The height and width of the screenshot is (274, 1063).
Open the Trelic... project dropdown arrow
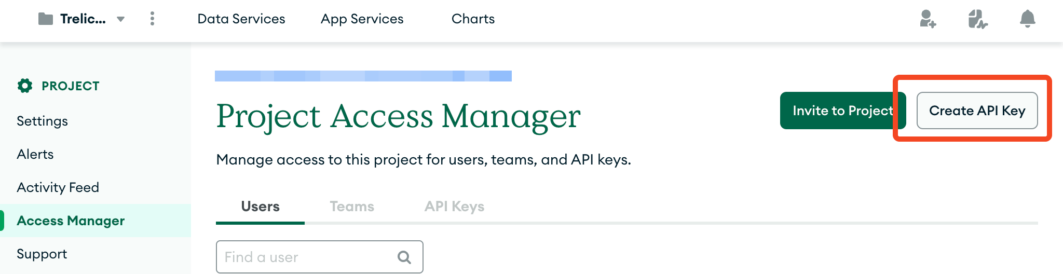[x=120, y=19]
